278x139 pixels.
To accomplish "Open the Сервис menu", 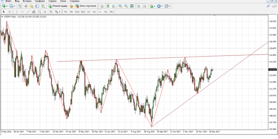I will tap(53, 1).
